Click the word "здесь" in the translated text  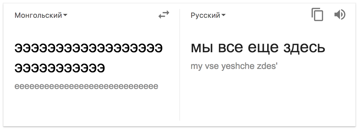pyautogui.click(x=304, y=48)
